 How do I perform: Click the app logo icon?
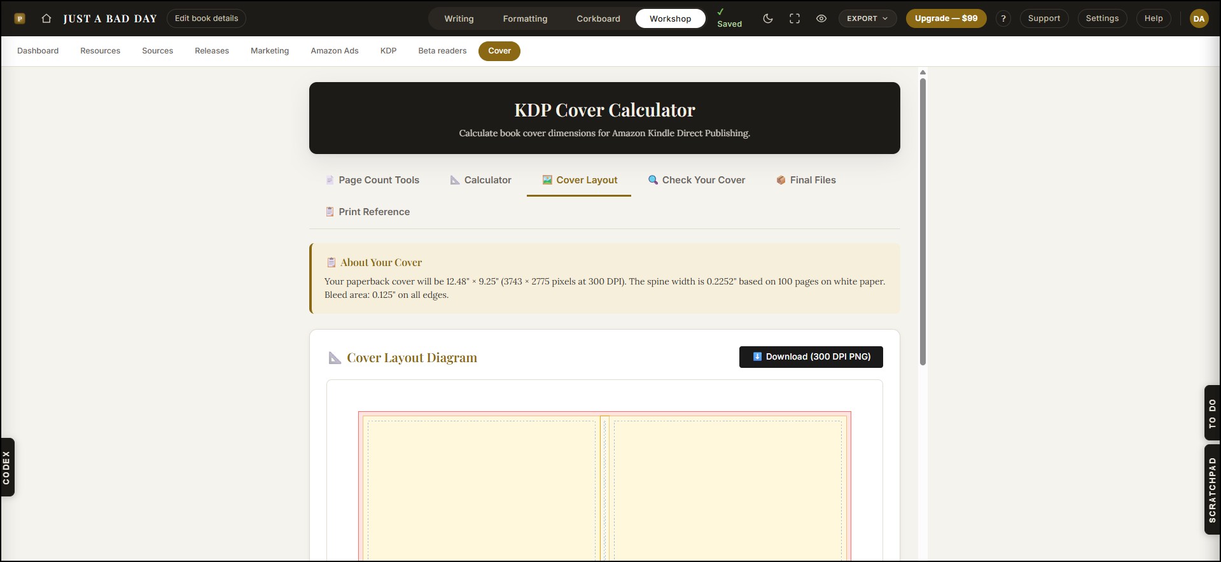pos(20,18)
